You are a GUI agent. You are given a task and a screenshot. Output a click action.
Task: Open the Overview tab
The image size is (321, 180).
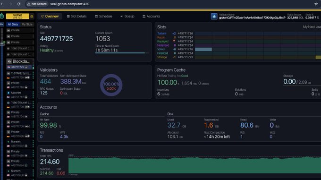pos(50,17)
